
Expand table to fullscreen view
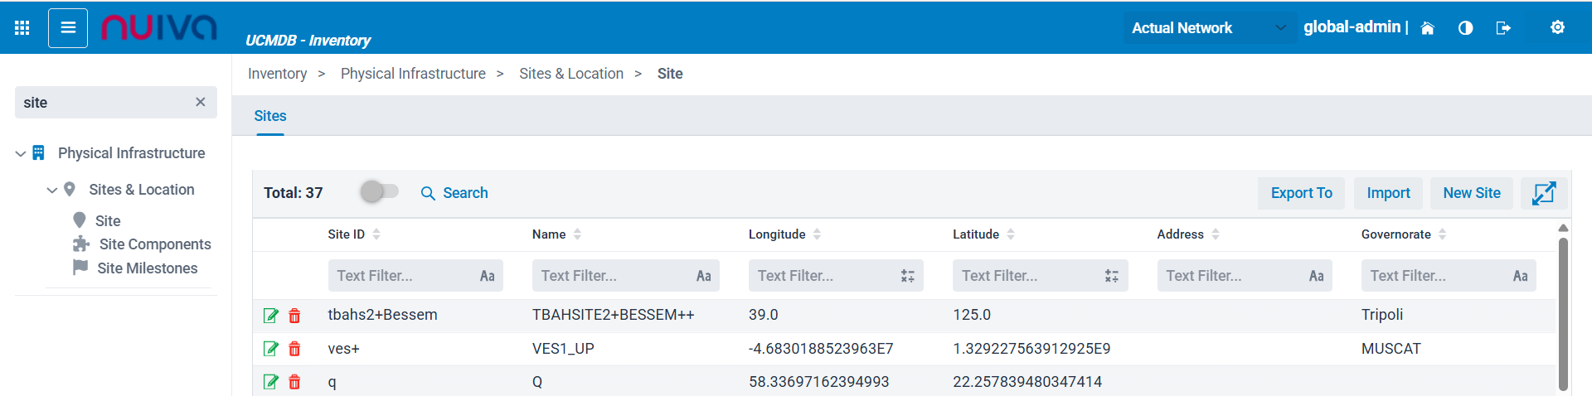click(x=1543, y=193)
